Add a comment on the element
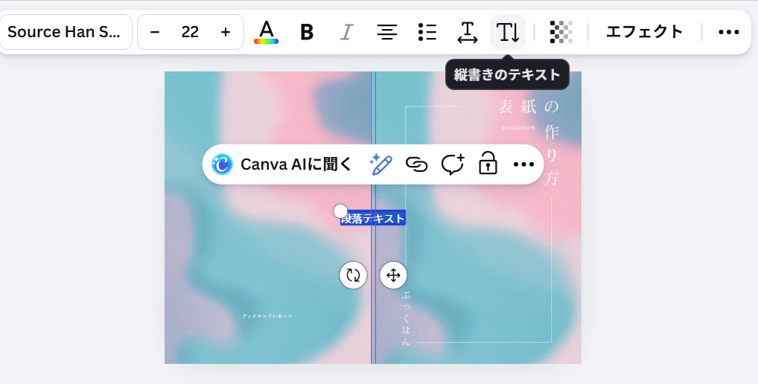 tap(453, 164)
